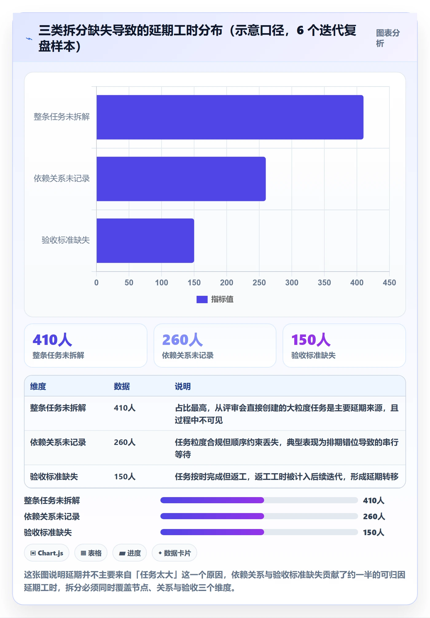
Task: Click the 指标值 legend label
Action: (x=222, y=299)
